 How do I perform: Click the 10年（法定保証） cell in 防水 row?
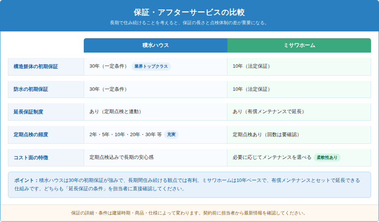(x=299, y=89)
